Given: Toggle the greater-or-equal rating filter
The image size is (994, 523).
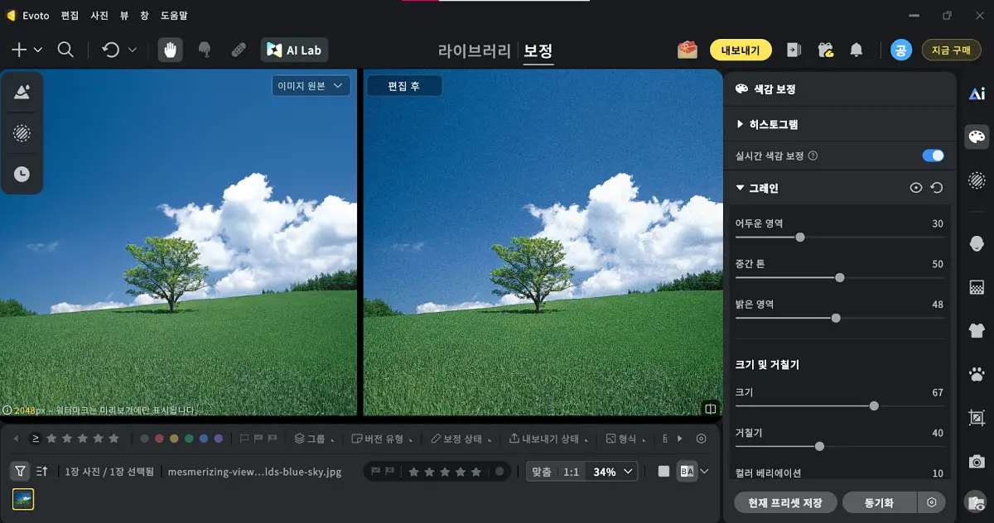Looking at the screenshot, I should (x=36, y=439).
